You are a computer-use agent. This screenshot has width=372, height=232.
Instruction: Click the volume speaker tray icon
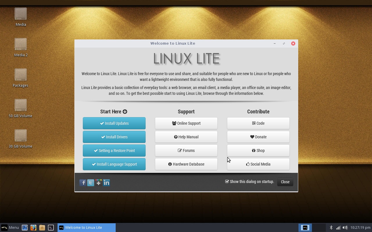345,228
